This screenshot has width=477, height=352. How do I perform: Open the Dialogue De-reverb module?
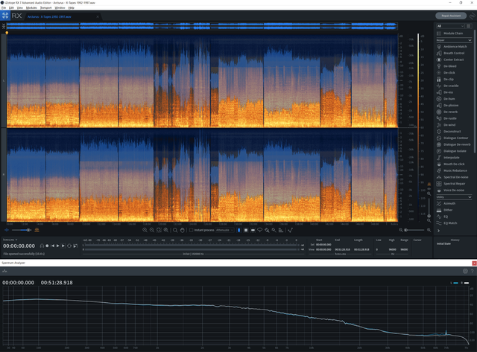click(x=454, y=144)
